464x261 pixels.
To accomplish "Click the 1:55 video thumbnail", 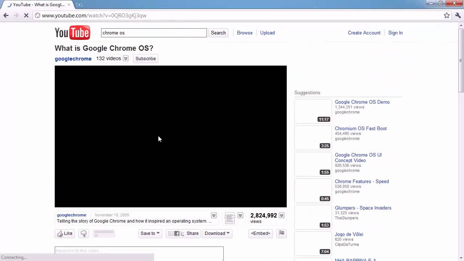I will (x=313, y=164).
